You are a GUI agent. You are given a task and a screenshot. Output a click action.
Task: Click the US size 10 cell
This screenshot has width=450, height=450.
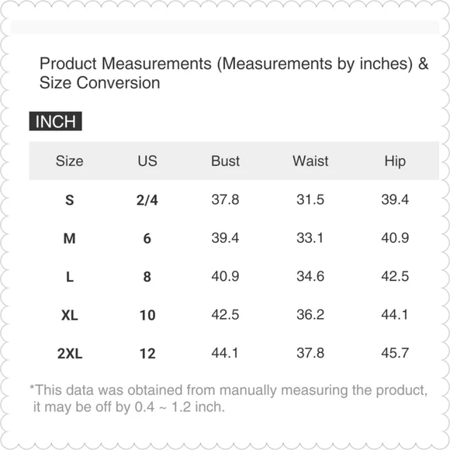coord(147,316)
